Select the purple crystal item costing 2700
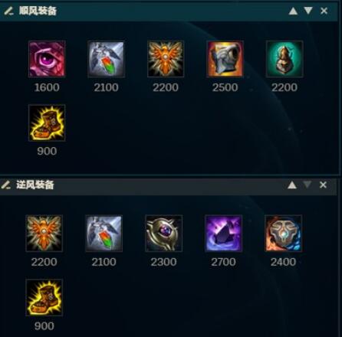 (x=223, y=234)
